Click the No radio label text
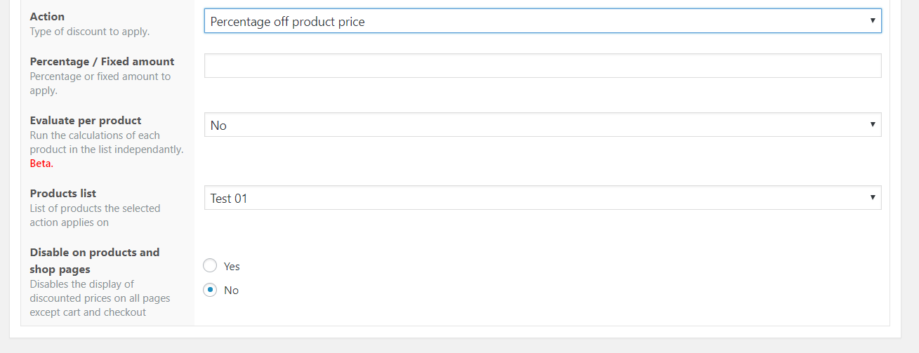This screenshot has height=353, width=919. 231,291
